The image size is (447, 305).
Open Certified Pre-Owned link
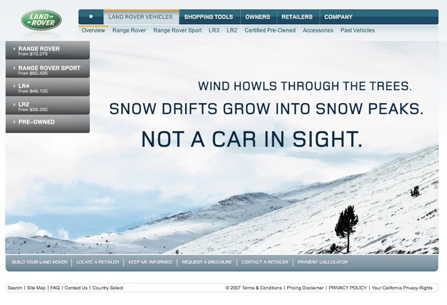coord(270,30)
